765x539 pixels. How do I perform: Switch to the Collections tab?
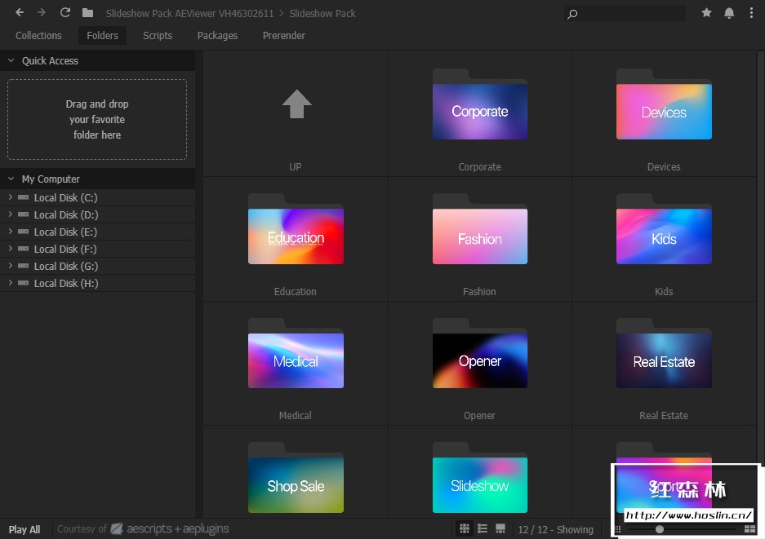[x=38, y=36]
